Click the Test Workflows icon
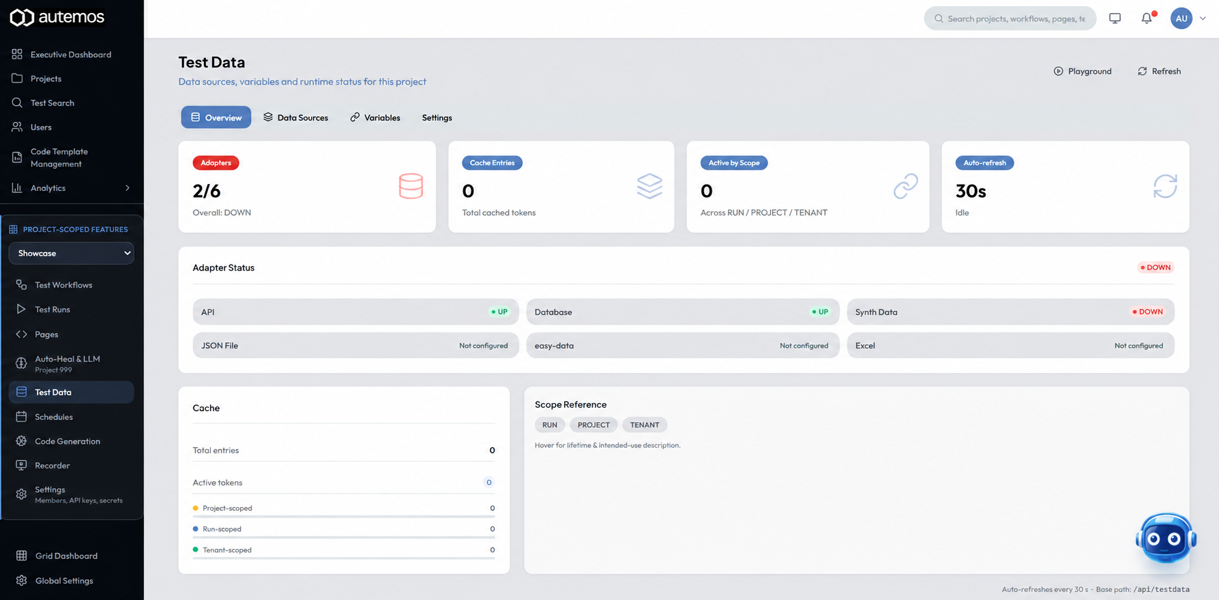Image resolution: width=1219 pixels, height=600 pixels. pyautogui.click(x=21, y=284)
